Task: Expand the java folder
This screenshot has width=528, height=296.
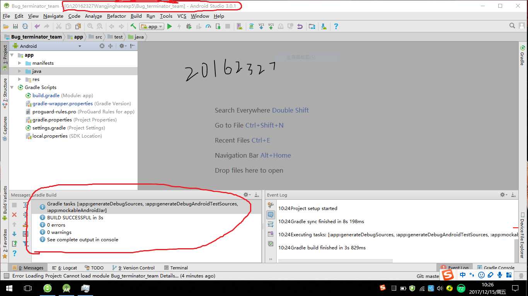Action: (19, 71)
